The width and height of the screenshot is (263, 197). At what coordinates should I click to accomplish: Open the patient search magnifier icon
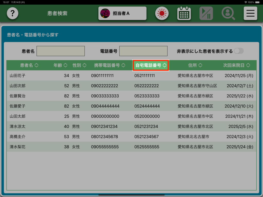[228, 13]
